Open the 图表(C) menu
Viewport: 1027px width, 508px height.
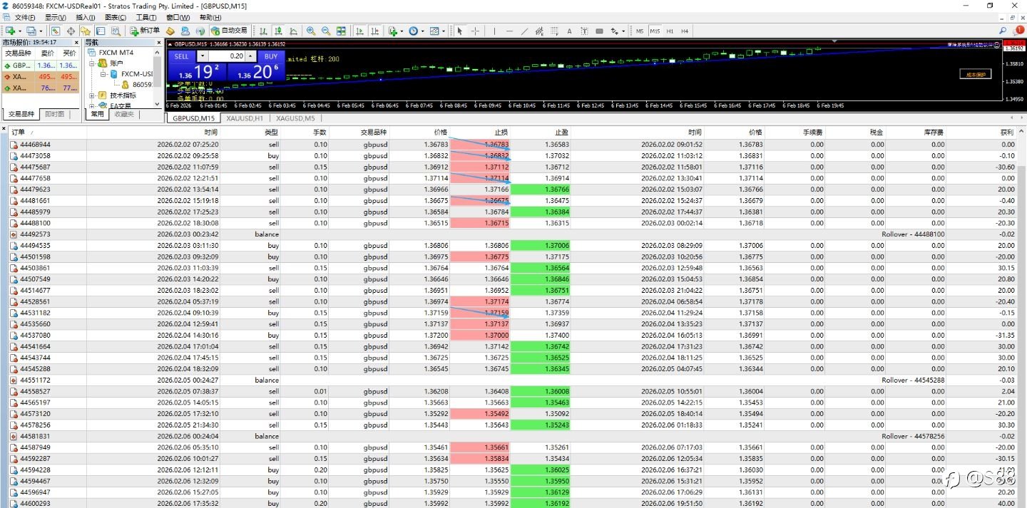tap(116, 17)
